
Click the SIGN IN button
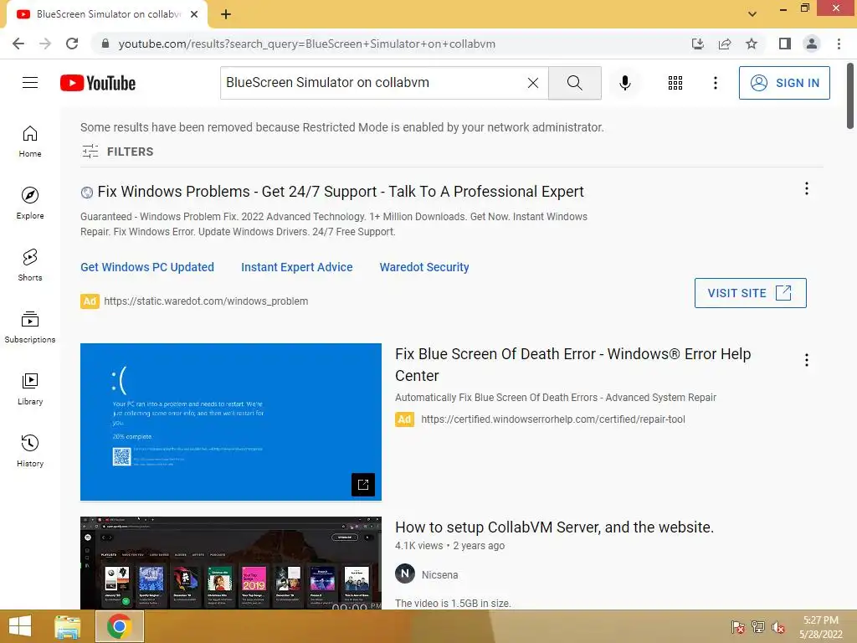coord(783,83)
